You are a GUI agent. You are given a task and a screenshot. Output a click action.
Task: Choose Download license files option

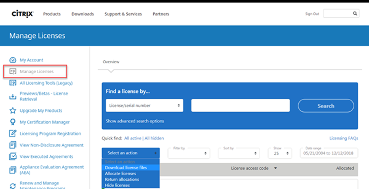tap(130, 168)
